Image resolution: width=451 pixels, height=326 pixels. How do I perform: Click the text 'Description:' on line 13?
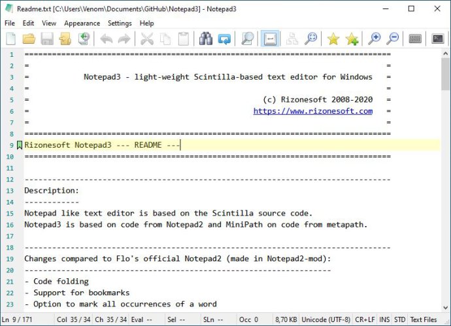(x=52, y=191)
